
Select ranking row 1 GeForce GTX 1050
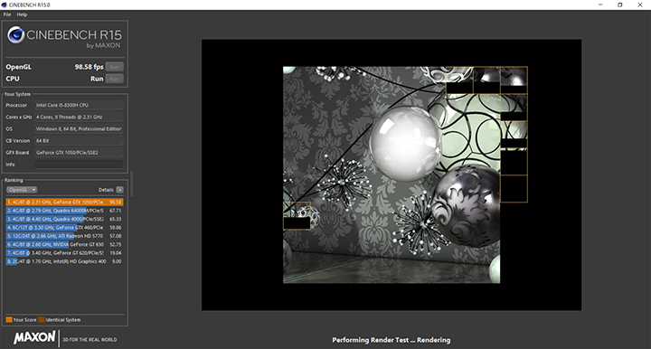(x=64, y=203)
